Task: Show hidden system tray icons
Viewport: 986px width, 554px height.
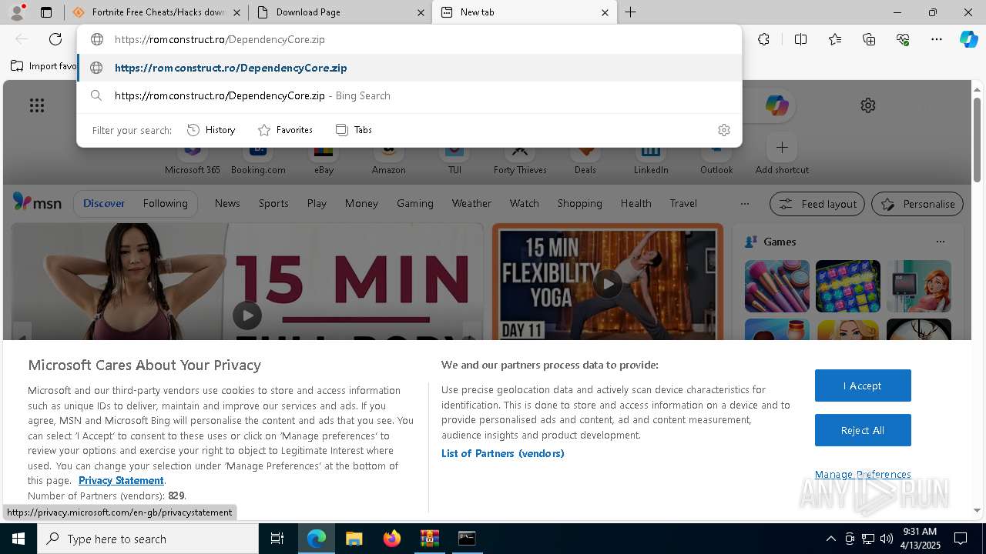Action: coord(830,539)
